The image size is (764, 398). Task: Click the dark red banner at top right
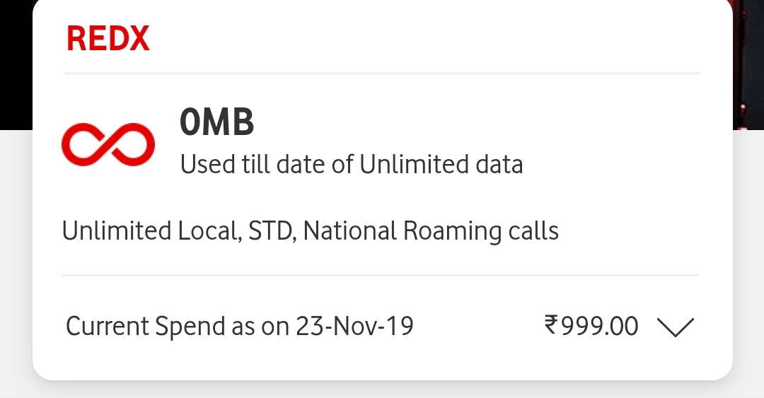coord(748,64)
